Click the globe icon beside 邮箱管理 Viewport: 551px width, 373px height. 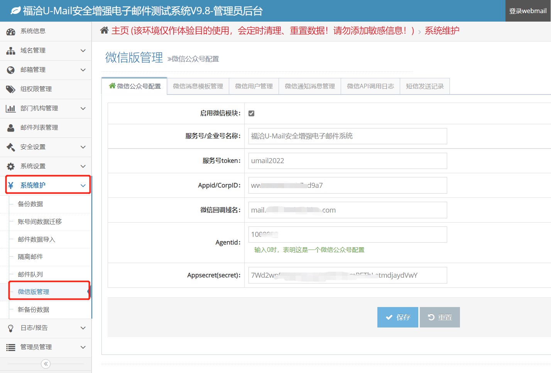click(x=11, y=70)
